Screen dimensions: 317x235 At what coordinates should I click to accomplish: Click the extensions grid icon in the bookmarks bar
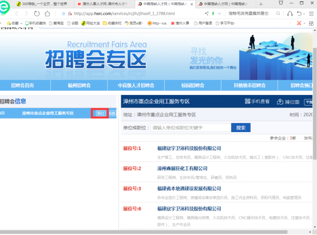[x=311, y=23]
